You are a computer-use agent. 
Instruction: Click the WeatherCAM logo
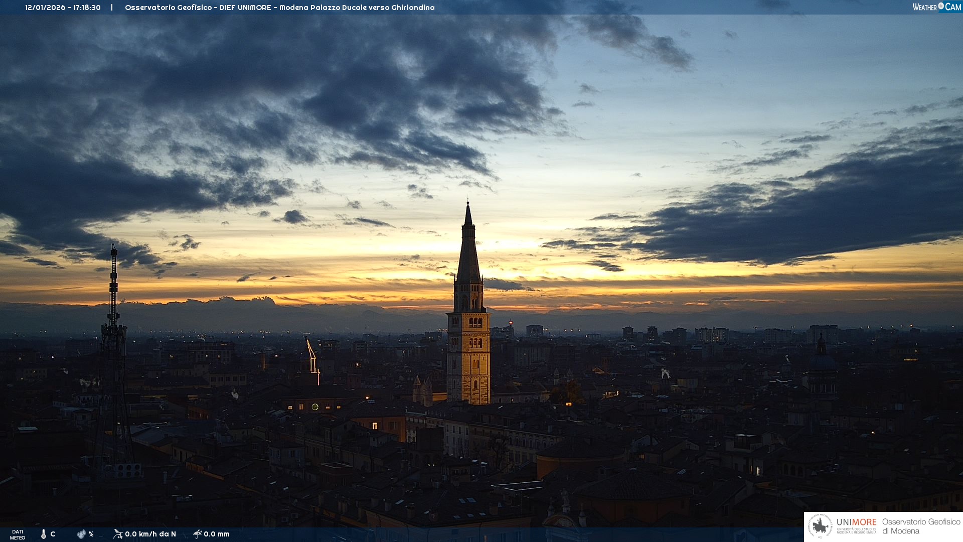[936, 7]
